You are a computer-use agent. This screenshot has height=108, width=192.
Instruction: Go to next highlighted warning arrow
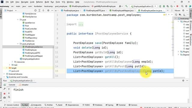point(172,15)
